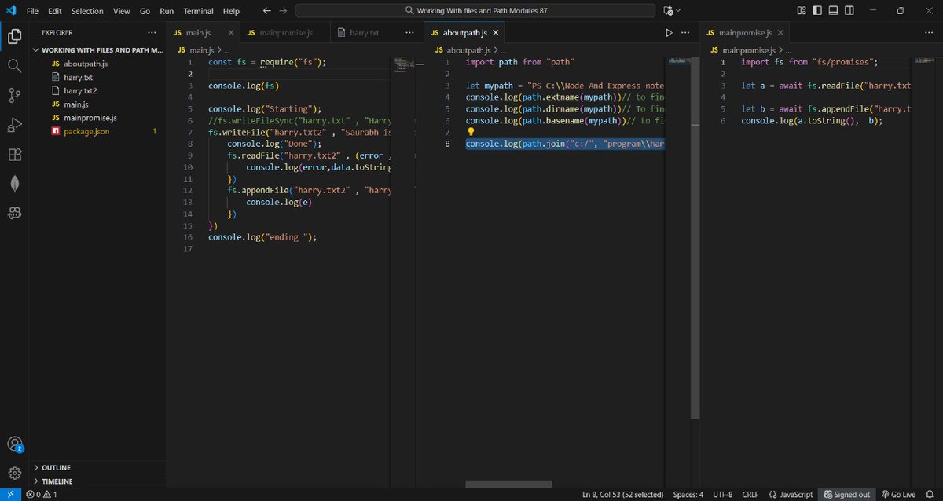The height and width of the screenshot is (501, 943).
Task: Open the Go menu
Action: (145, 11)
